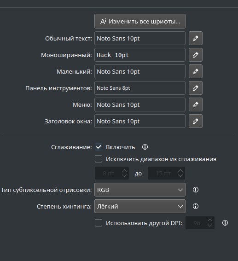Click the Hack 10pt font field

(x=140, y=55)
